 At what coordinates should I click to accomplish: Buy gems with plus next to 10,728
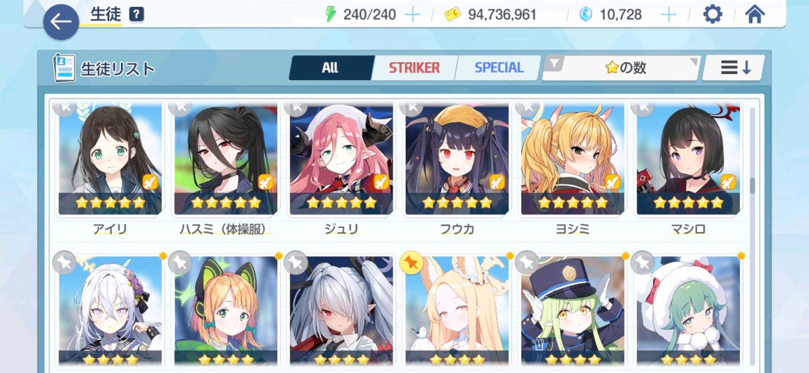[x=668, y=15]
